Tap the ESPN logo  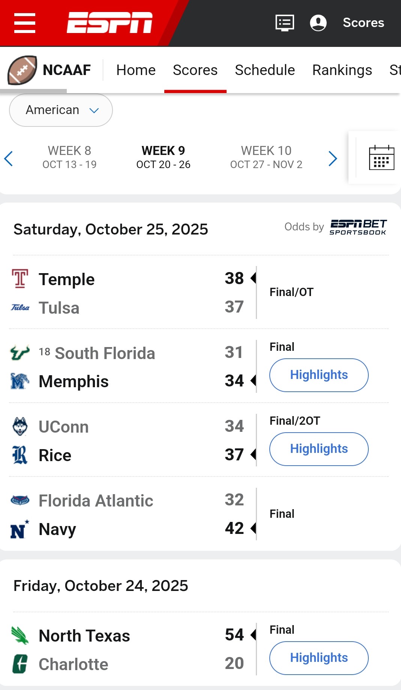[x=110, y=23]
